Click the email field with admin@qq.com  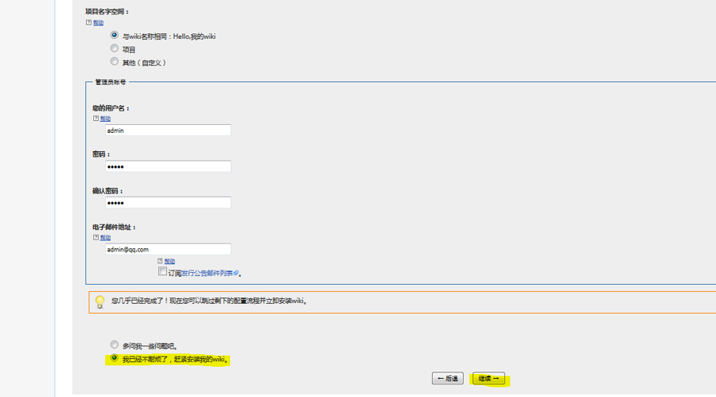click(x=168, y=250)
